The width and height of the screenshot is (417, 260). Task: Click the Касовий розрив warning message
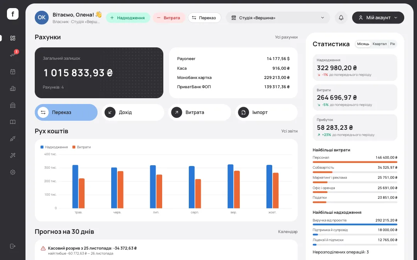[x=92, y=248]
